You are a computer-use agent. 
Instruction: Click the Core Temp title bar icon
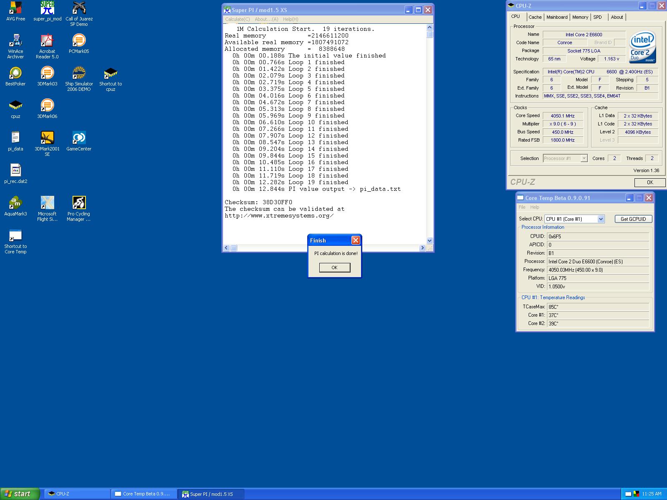click(x=520, y=197)
